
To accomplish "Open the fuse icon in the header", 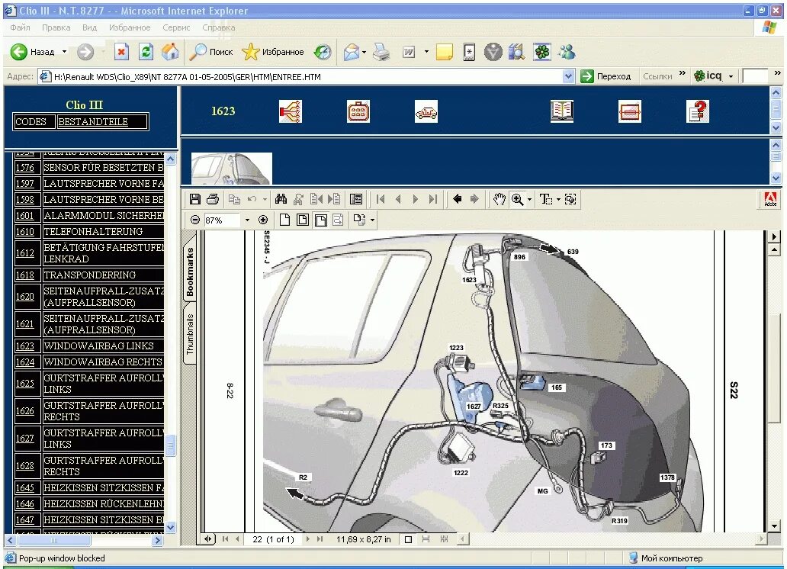I will 629,111.
